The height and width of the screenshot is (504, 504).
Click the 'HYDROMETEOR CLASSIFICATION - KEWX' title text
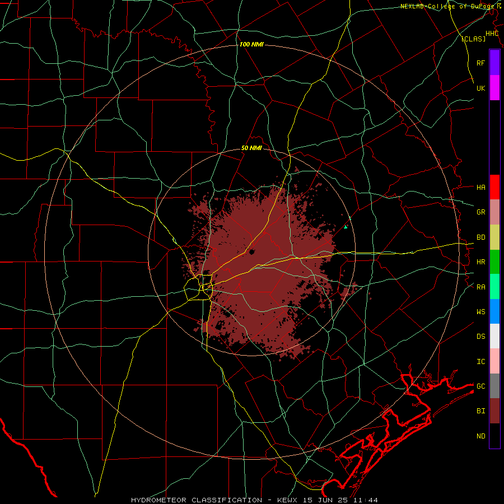tap(215, 500)
